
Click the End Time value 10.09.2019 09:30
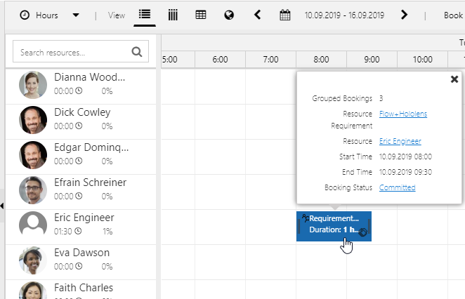click(405, 172)
